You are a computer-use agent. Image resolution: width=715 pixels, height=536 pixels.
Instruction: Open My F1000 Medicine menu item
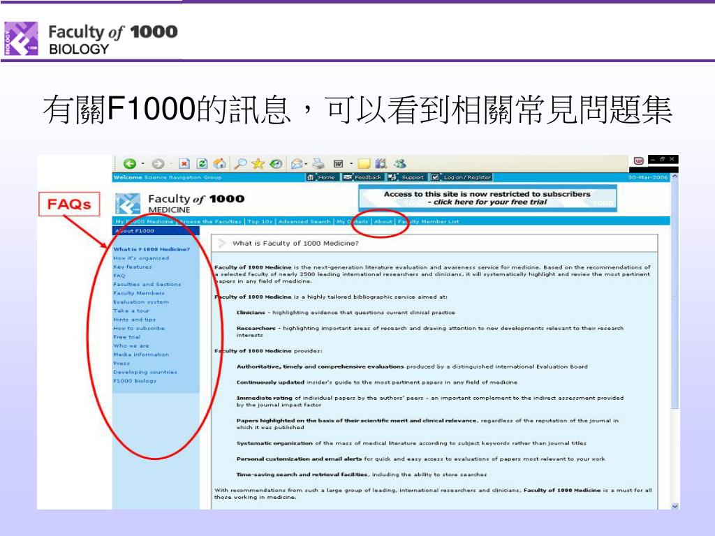click(x=144, y=221)
